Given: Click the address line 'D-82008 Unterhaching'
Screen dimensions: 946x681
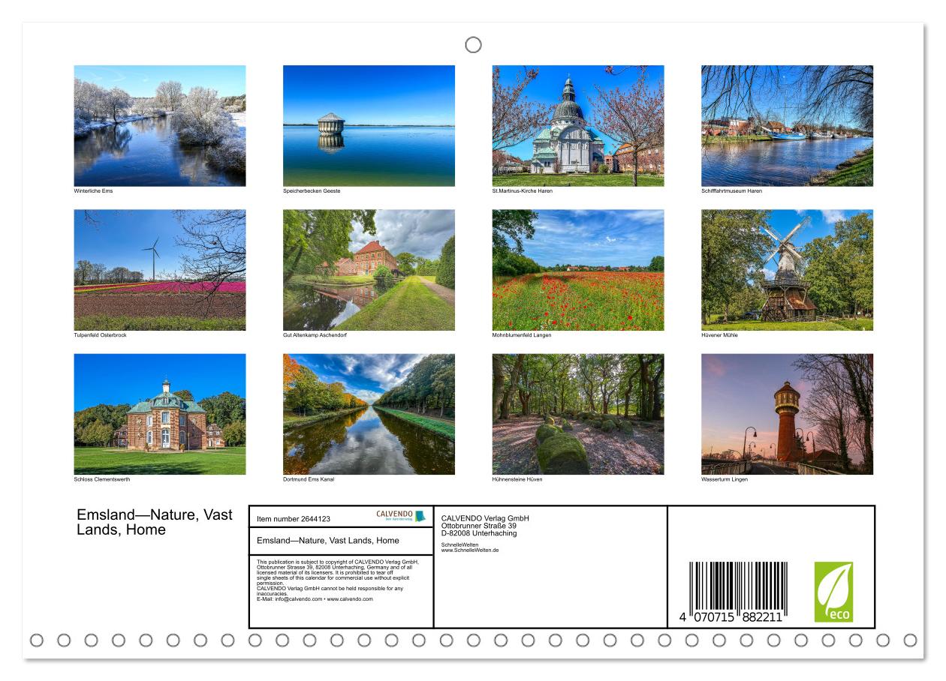Looking at the screenshot, I should pyautogui.click(x=479, y=533).
